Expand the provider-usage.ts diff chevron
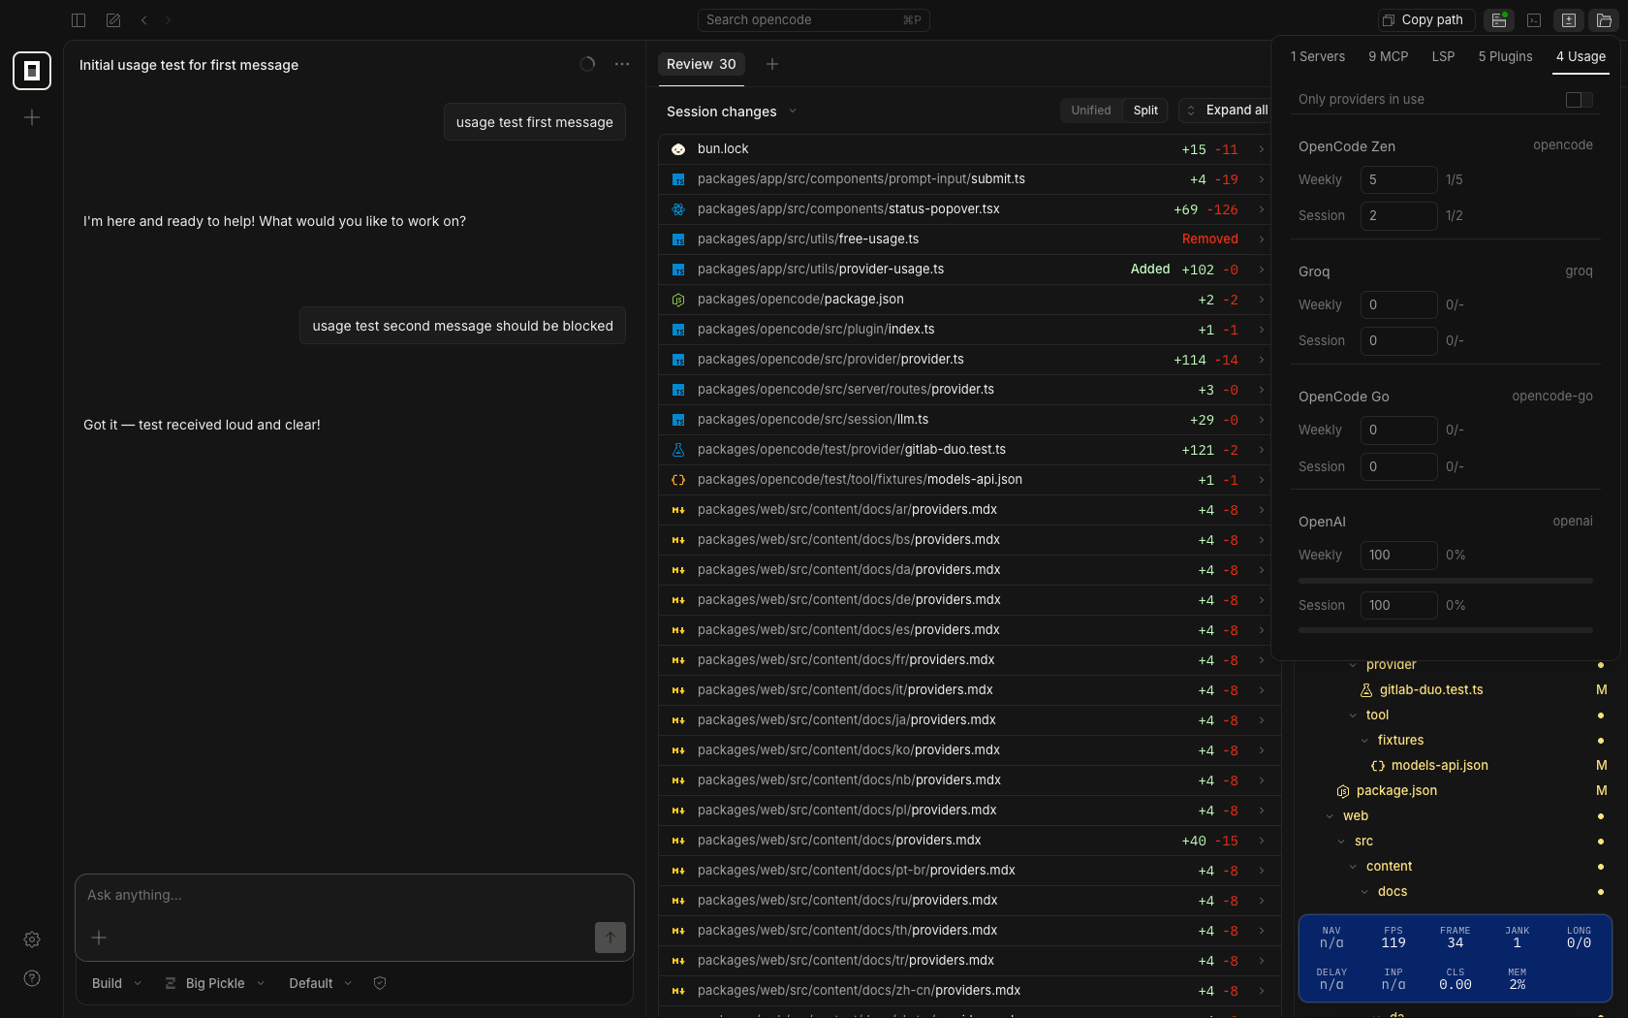Screen dimensions: 1628x1018 1262,270
